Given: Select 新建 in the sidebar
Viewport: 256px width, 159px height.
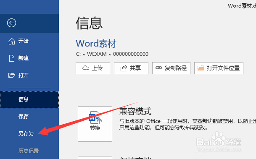Looking at the screenshot, I should [x=29, y=58].
